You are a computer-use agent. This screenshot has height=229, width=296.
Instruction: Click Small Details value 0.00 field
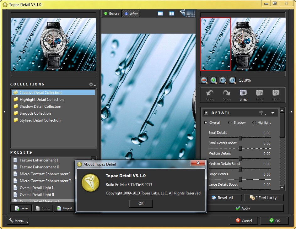tap(267, 133)
